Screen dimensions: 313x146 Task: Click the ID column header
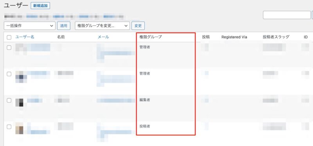(306, 37)
